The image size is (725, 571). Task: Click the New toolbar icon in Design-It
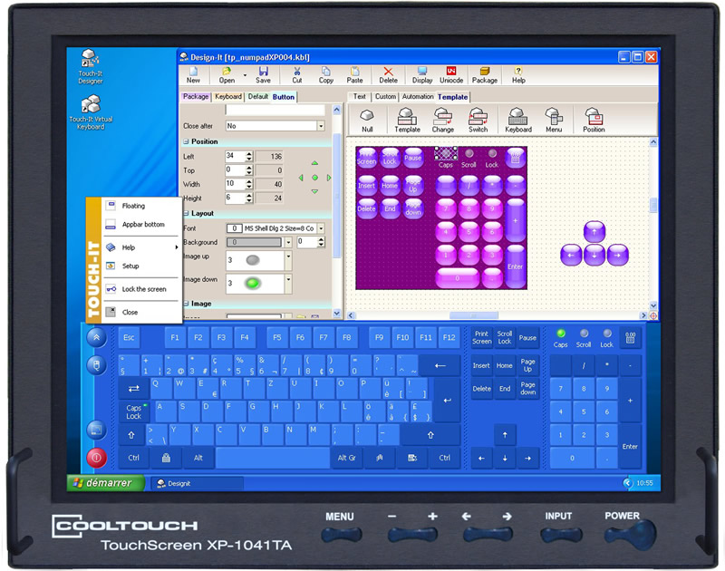pyautogui.click(x=193, y=75)
